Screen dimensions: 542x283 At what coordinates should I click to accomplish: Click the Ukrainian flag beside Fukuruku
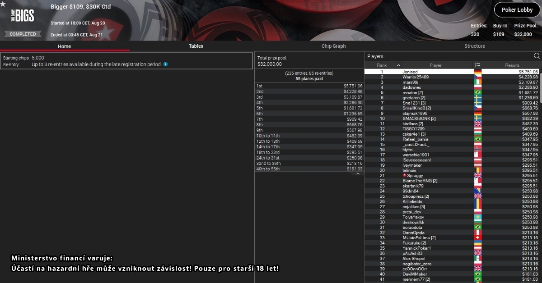[477, 243]
